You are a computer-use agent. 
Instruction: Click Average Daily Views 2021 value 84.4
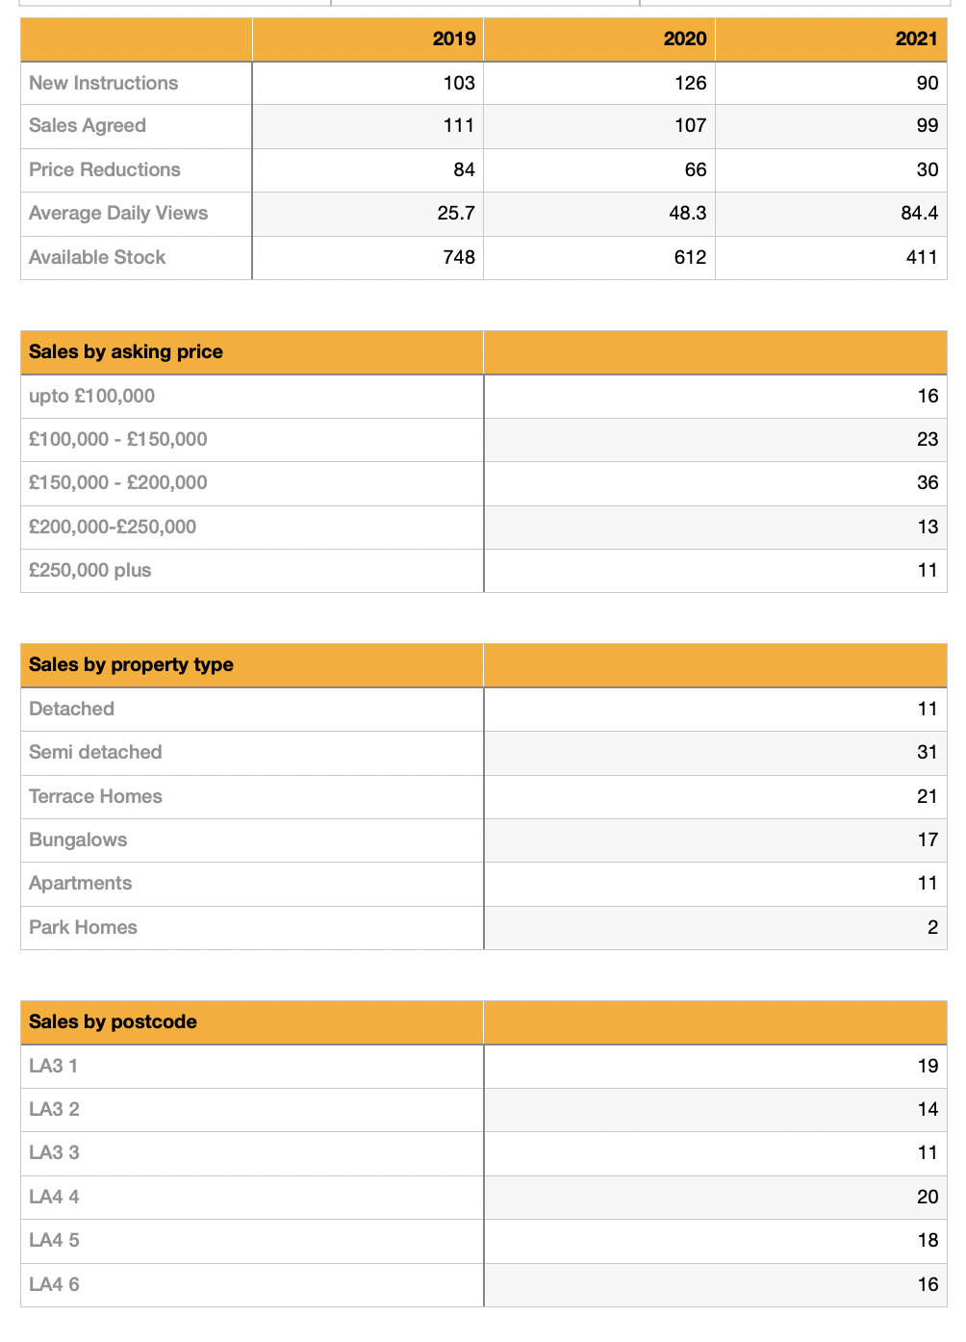pos(919,214)
